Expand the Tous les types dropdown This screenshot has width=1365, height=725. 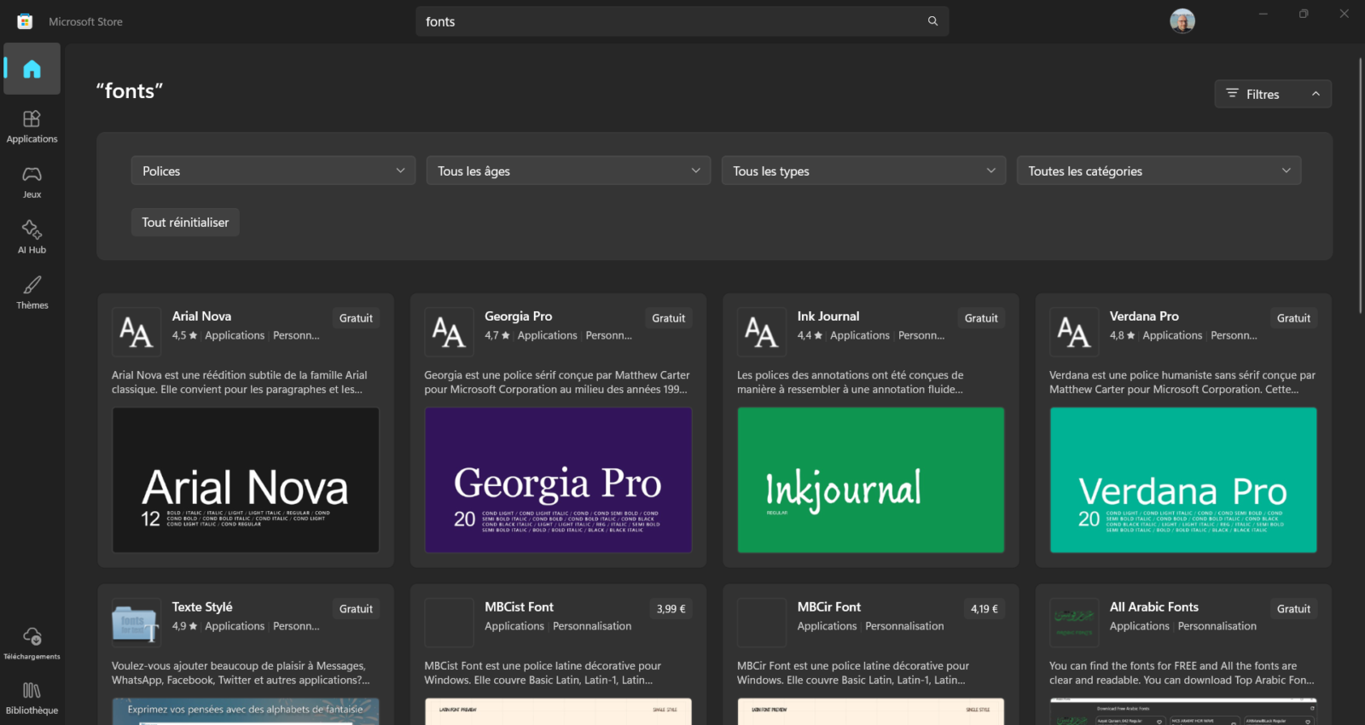click(x=863, y=171)
